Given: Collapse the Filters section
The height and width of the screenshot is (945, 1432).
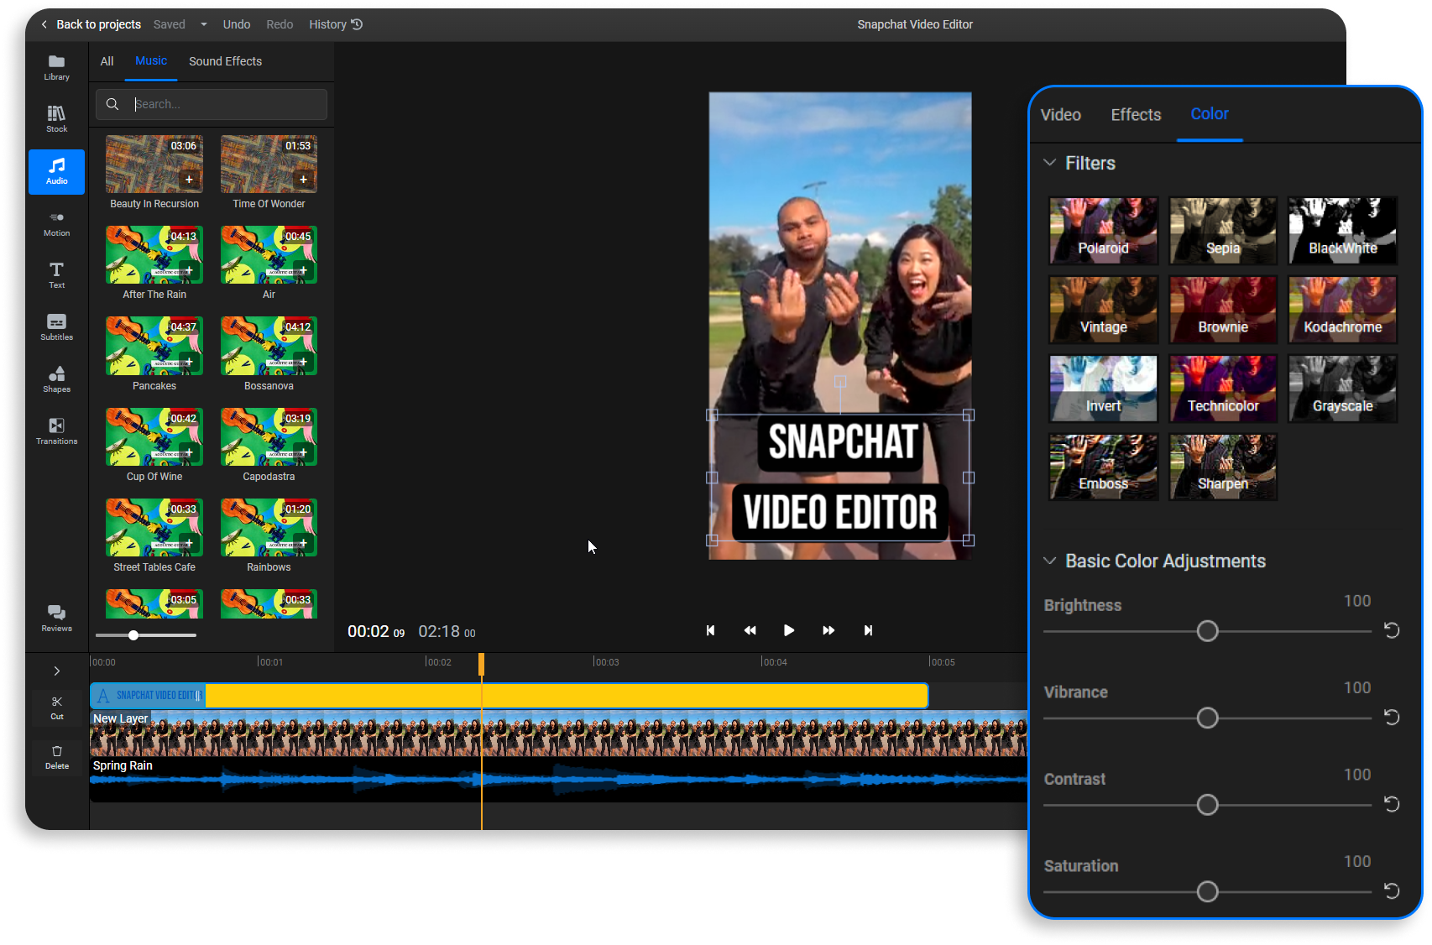Looking at the screenshot, I should 1049,163.
